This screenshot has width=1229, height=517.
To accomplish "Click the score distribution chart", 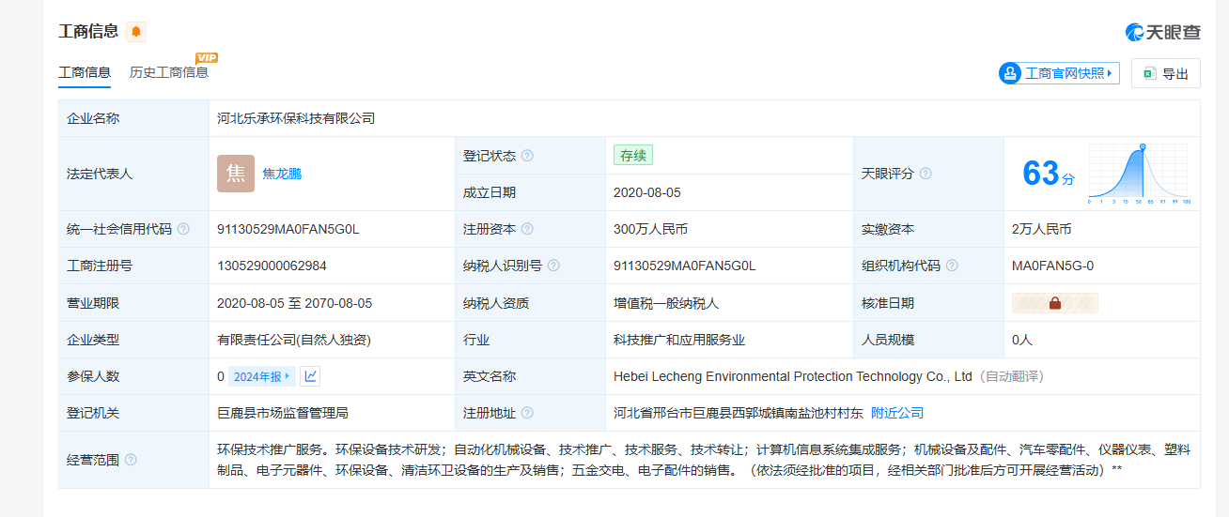I will click(1139, 174).
